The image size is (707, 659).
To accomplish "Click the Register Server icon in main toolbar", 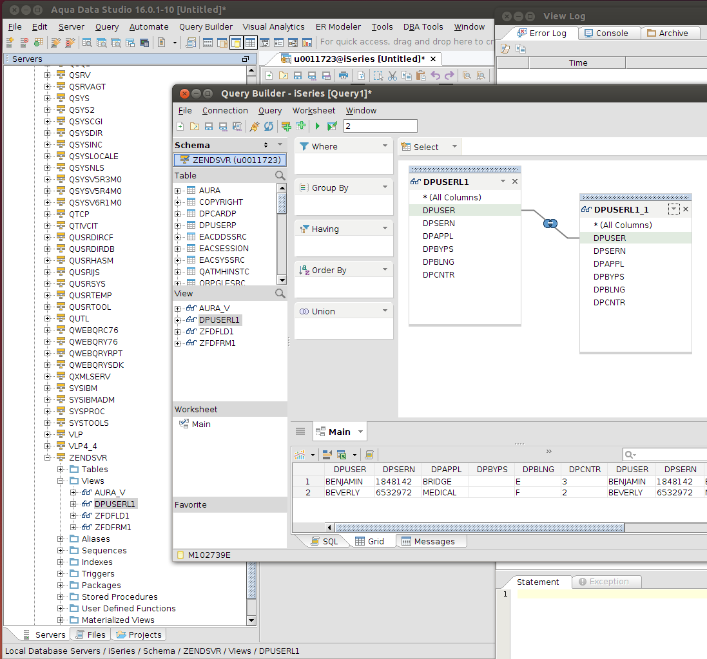I will pyautogui.click(x=10, y=43).
